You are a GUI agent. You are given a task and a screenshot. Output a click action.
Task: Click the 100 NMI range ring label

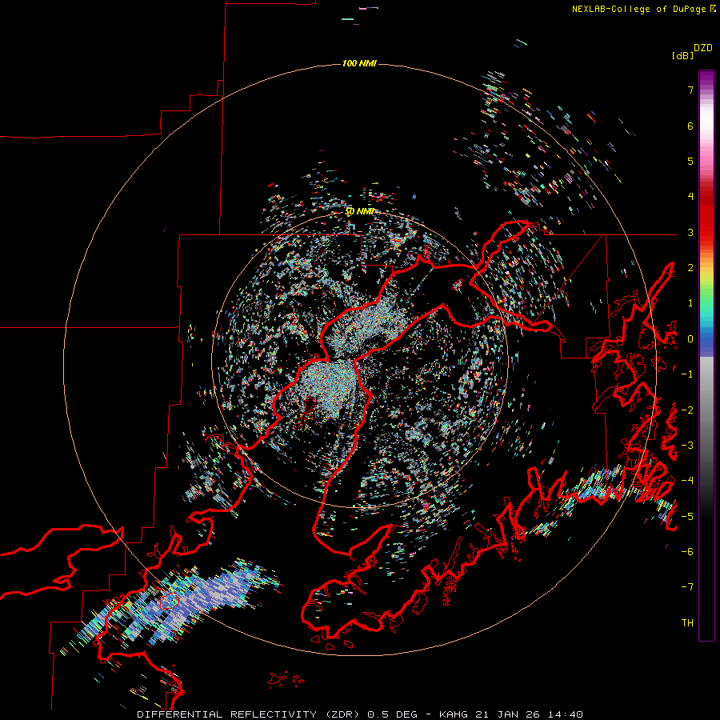(x=359, y=63)
